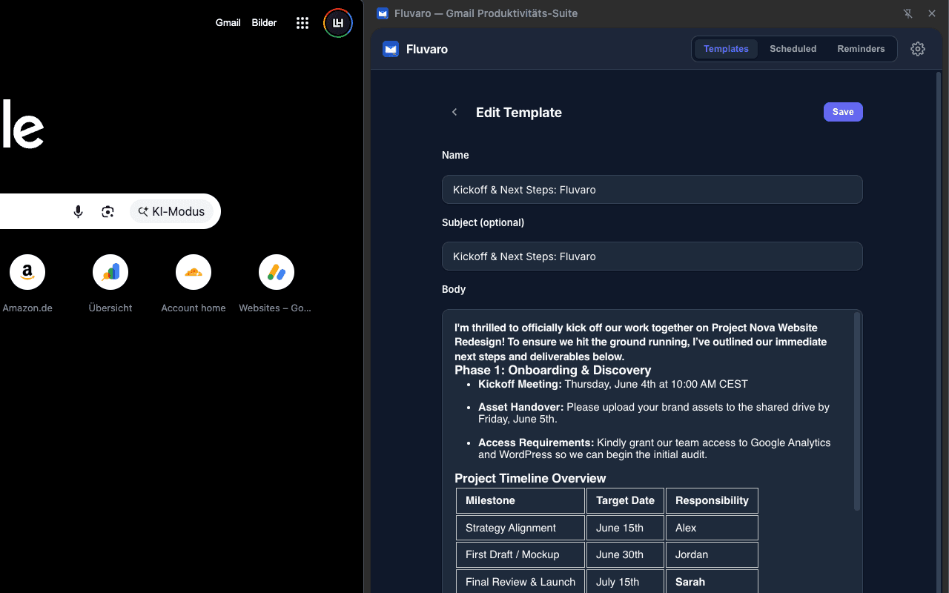Viewport: 949px width, 593px height.
Task: Click the Phase 1: Onboarding & Discovery heading
Action: click(552, 370)
